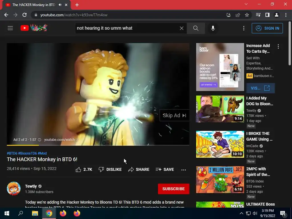
Task: Start voice search with the microphone
Action: click(213, 28)
